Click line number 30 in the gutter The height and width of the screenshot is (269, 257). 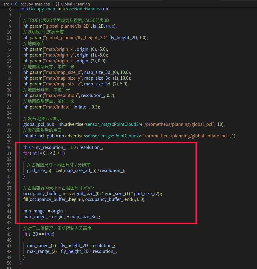(x=9, y=147)
